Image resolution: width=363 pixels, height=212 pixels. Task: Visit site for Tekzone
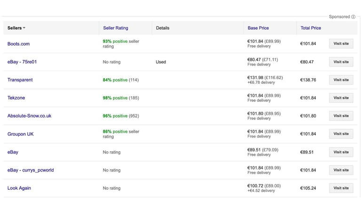pos(341,98)
